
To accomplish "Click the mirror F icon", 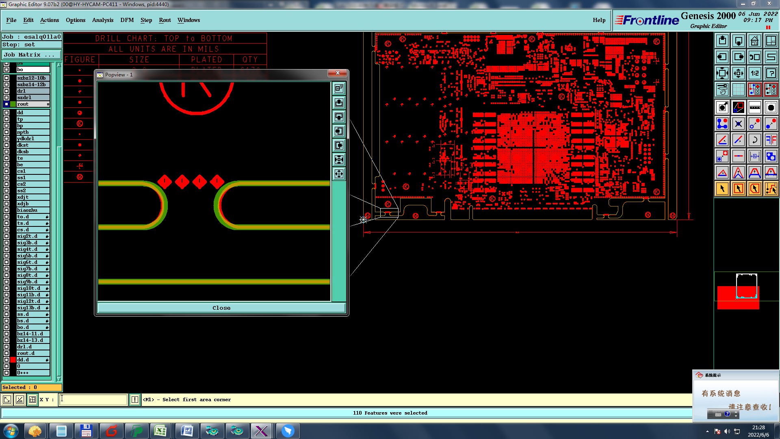I will tap(771, 140).
